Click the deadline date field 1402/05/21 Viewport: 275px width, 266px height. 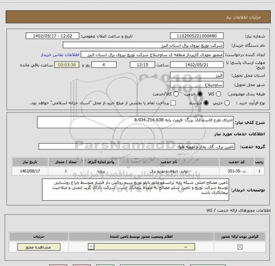197,65
